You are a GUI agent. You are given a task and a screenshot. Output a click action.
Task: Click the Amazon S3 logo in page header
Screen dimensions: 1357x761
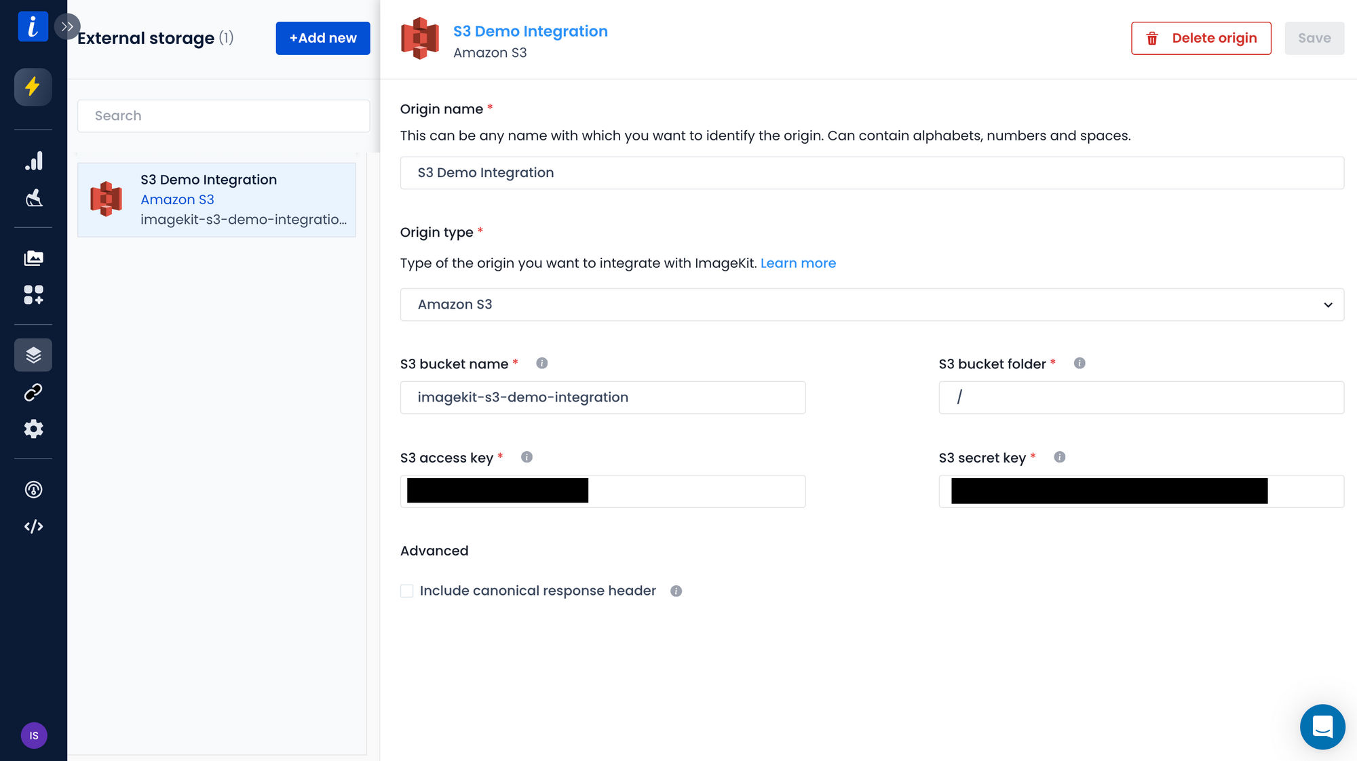click(420, 39)
